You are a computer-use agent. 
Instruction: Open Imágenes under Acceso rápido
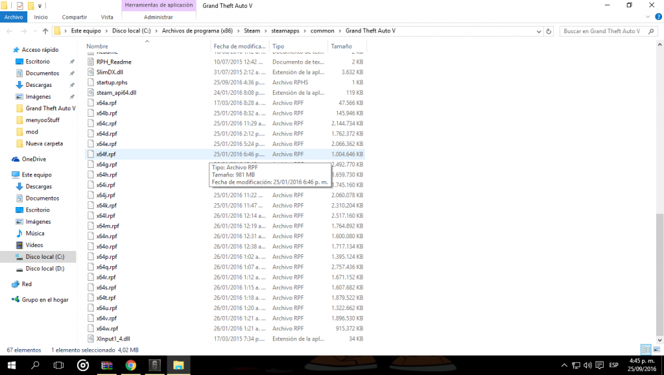[38, 96]
